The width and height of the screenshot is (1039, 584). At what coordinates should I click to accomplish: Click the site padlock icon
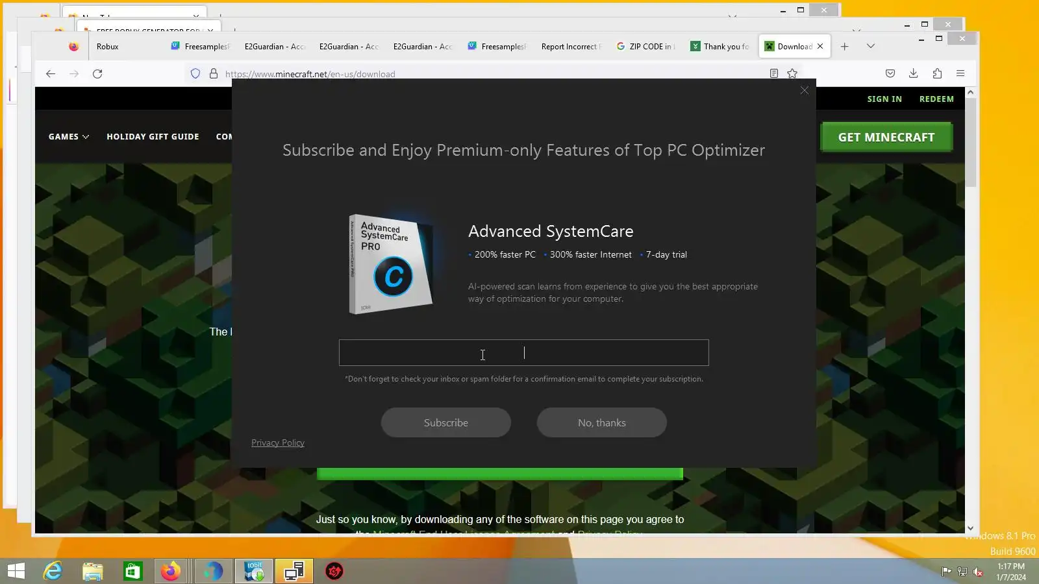[213, 74]
